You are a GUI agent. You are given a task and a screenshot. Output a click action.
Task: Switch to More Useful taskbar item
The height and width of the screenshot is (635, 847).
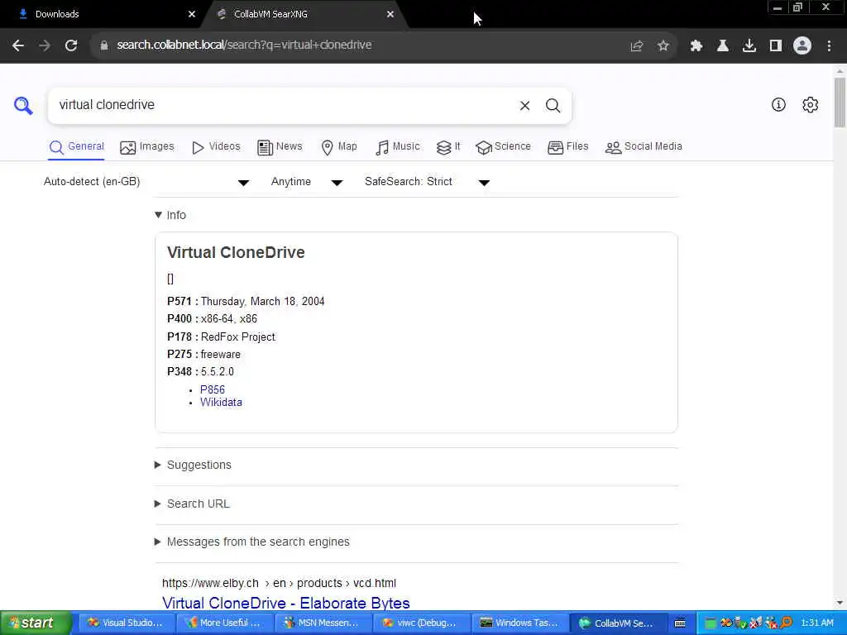225,623
